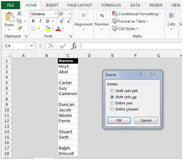Click OK in the Delete dialog
The image size is (183, 160).
tap(119, 120)
